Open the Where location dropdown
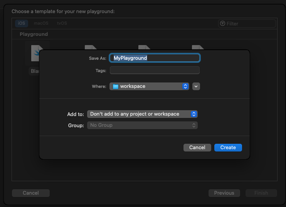The image size is (286, 207). pos(149,86)
